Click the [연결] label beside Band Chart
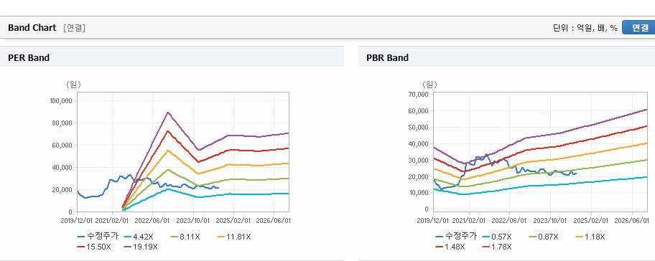This screenshot has width=655, height=261. point(75,28)
